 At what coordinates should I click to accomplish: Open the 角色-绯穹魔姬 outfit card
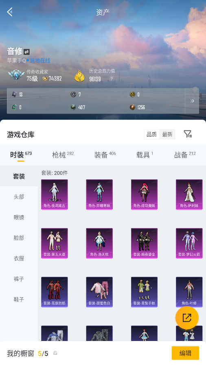coord(144,195)
